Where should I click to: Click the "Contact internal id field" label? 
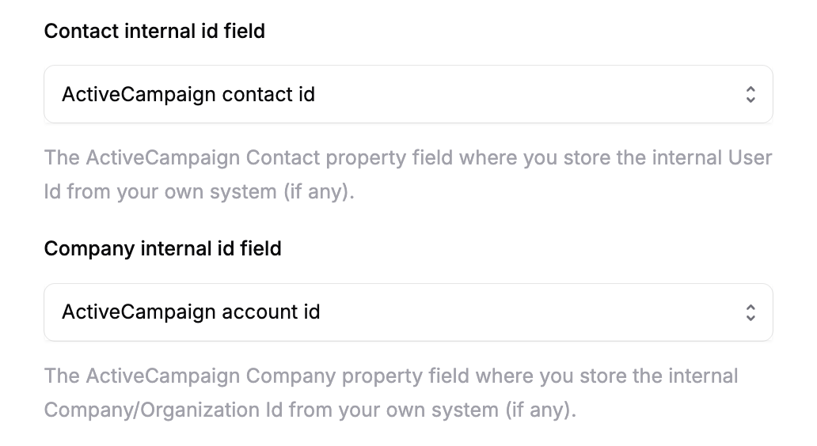(154, 32)
